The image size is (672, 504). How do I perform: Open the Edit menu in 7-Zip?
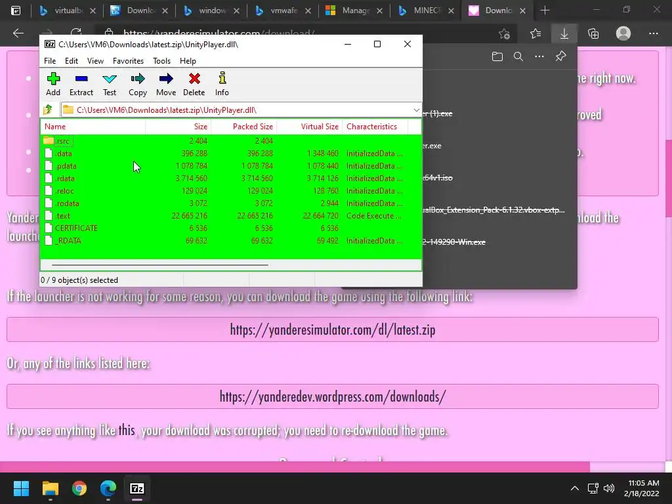[71, 61]
